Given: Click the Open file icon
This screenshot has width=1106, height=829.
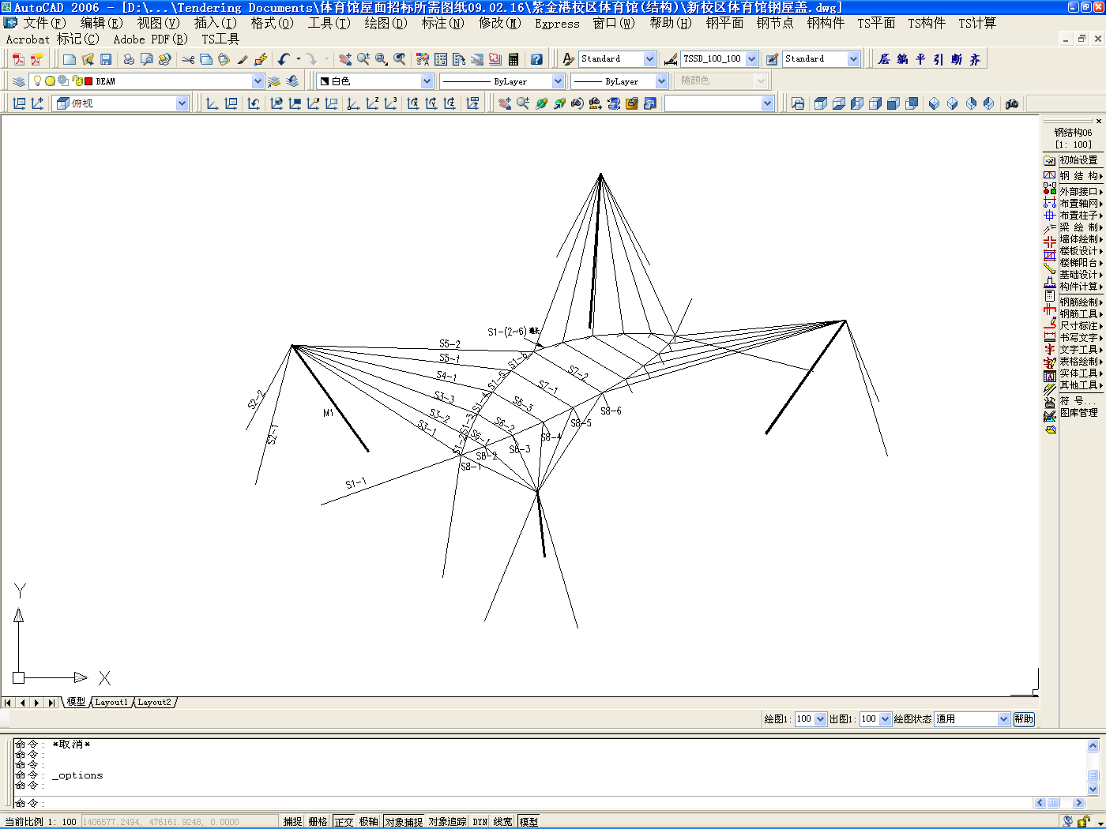Looking at the screenshot, I should tap(88, 59).
